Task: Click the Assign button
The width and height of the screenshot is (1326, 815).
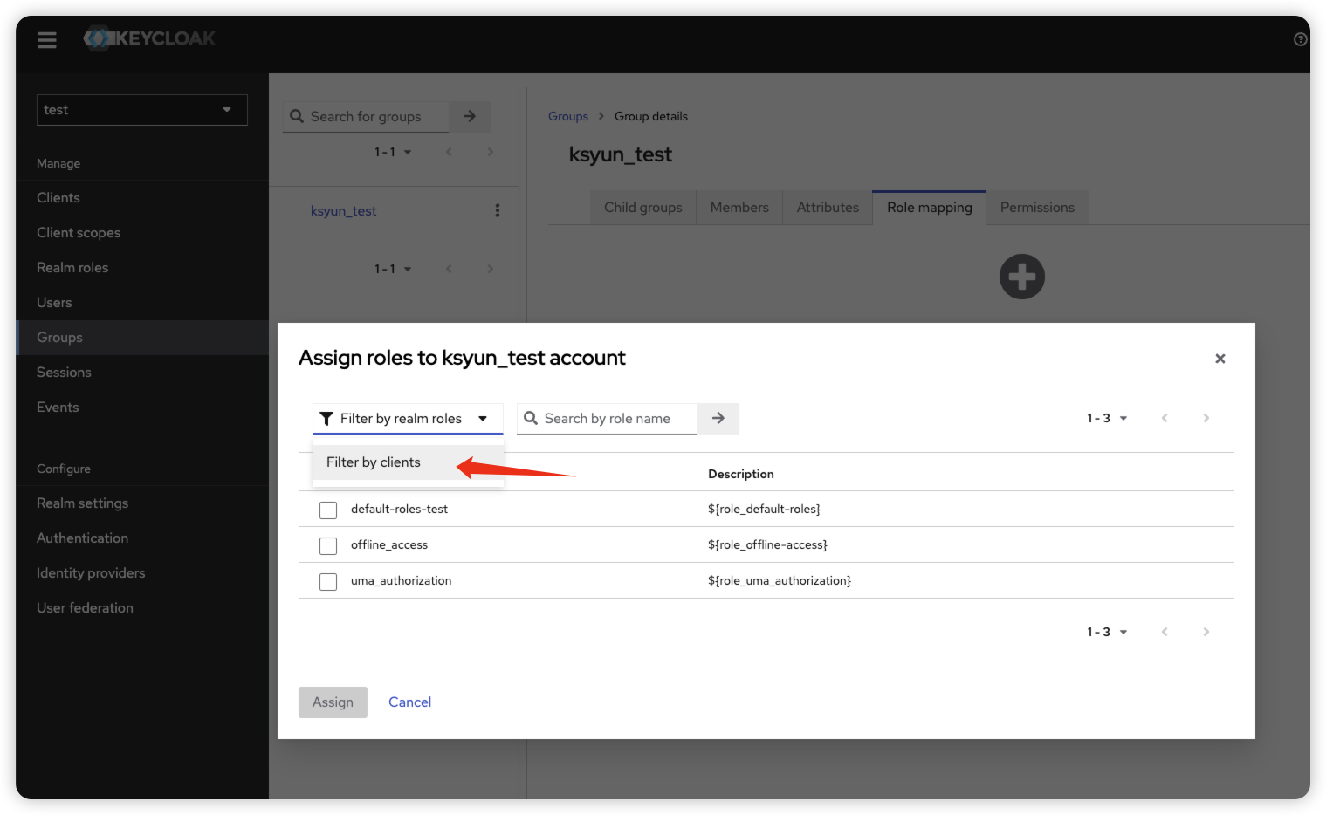Action: tap(333, 702)
